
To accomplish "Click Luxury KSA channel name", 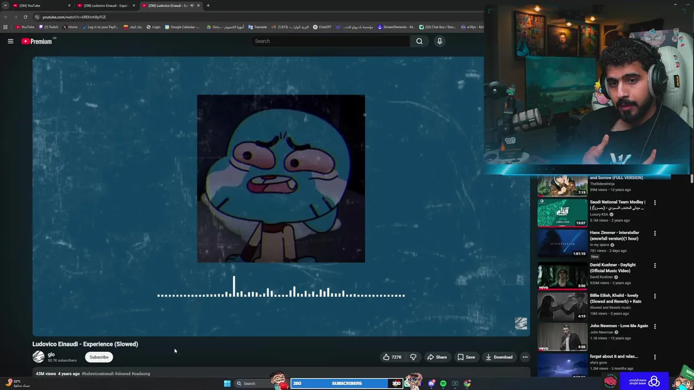I will 599,214.
